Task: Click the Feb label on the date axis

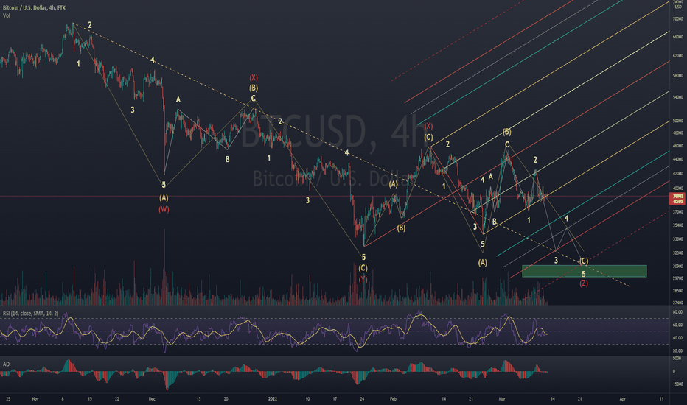Action: 393,399
